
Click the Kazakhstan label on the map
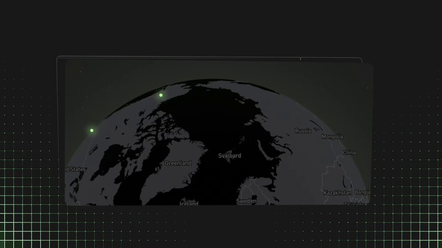pos(338,193)
